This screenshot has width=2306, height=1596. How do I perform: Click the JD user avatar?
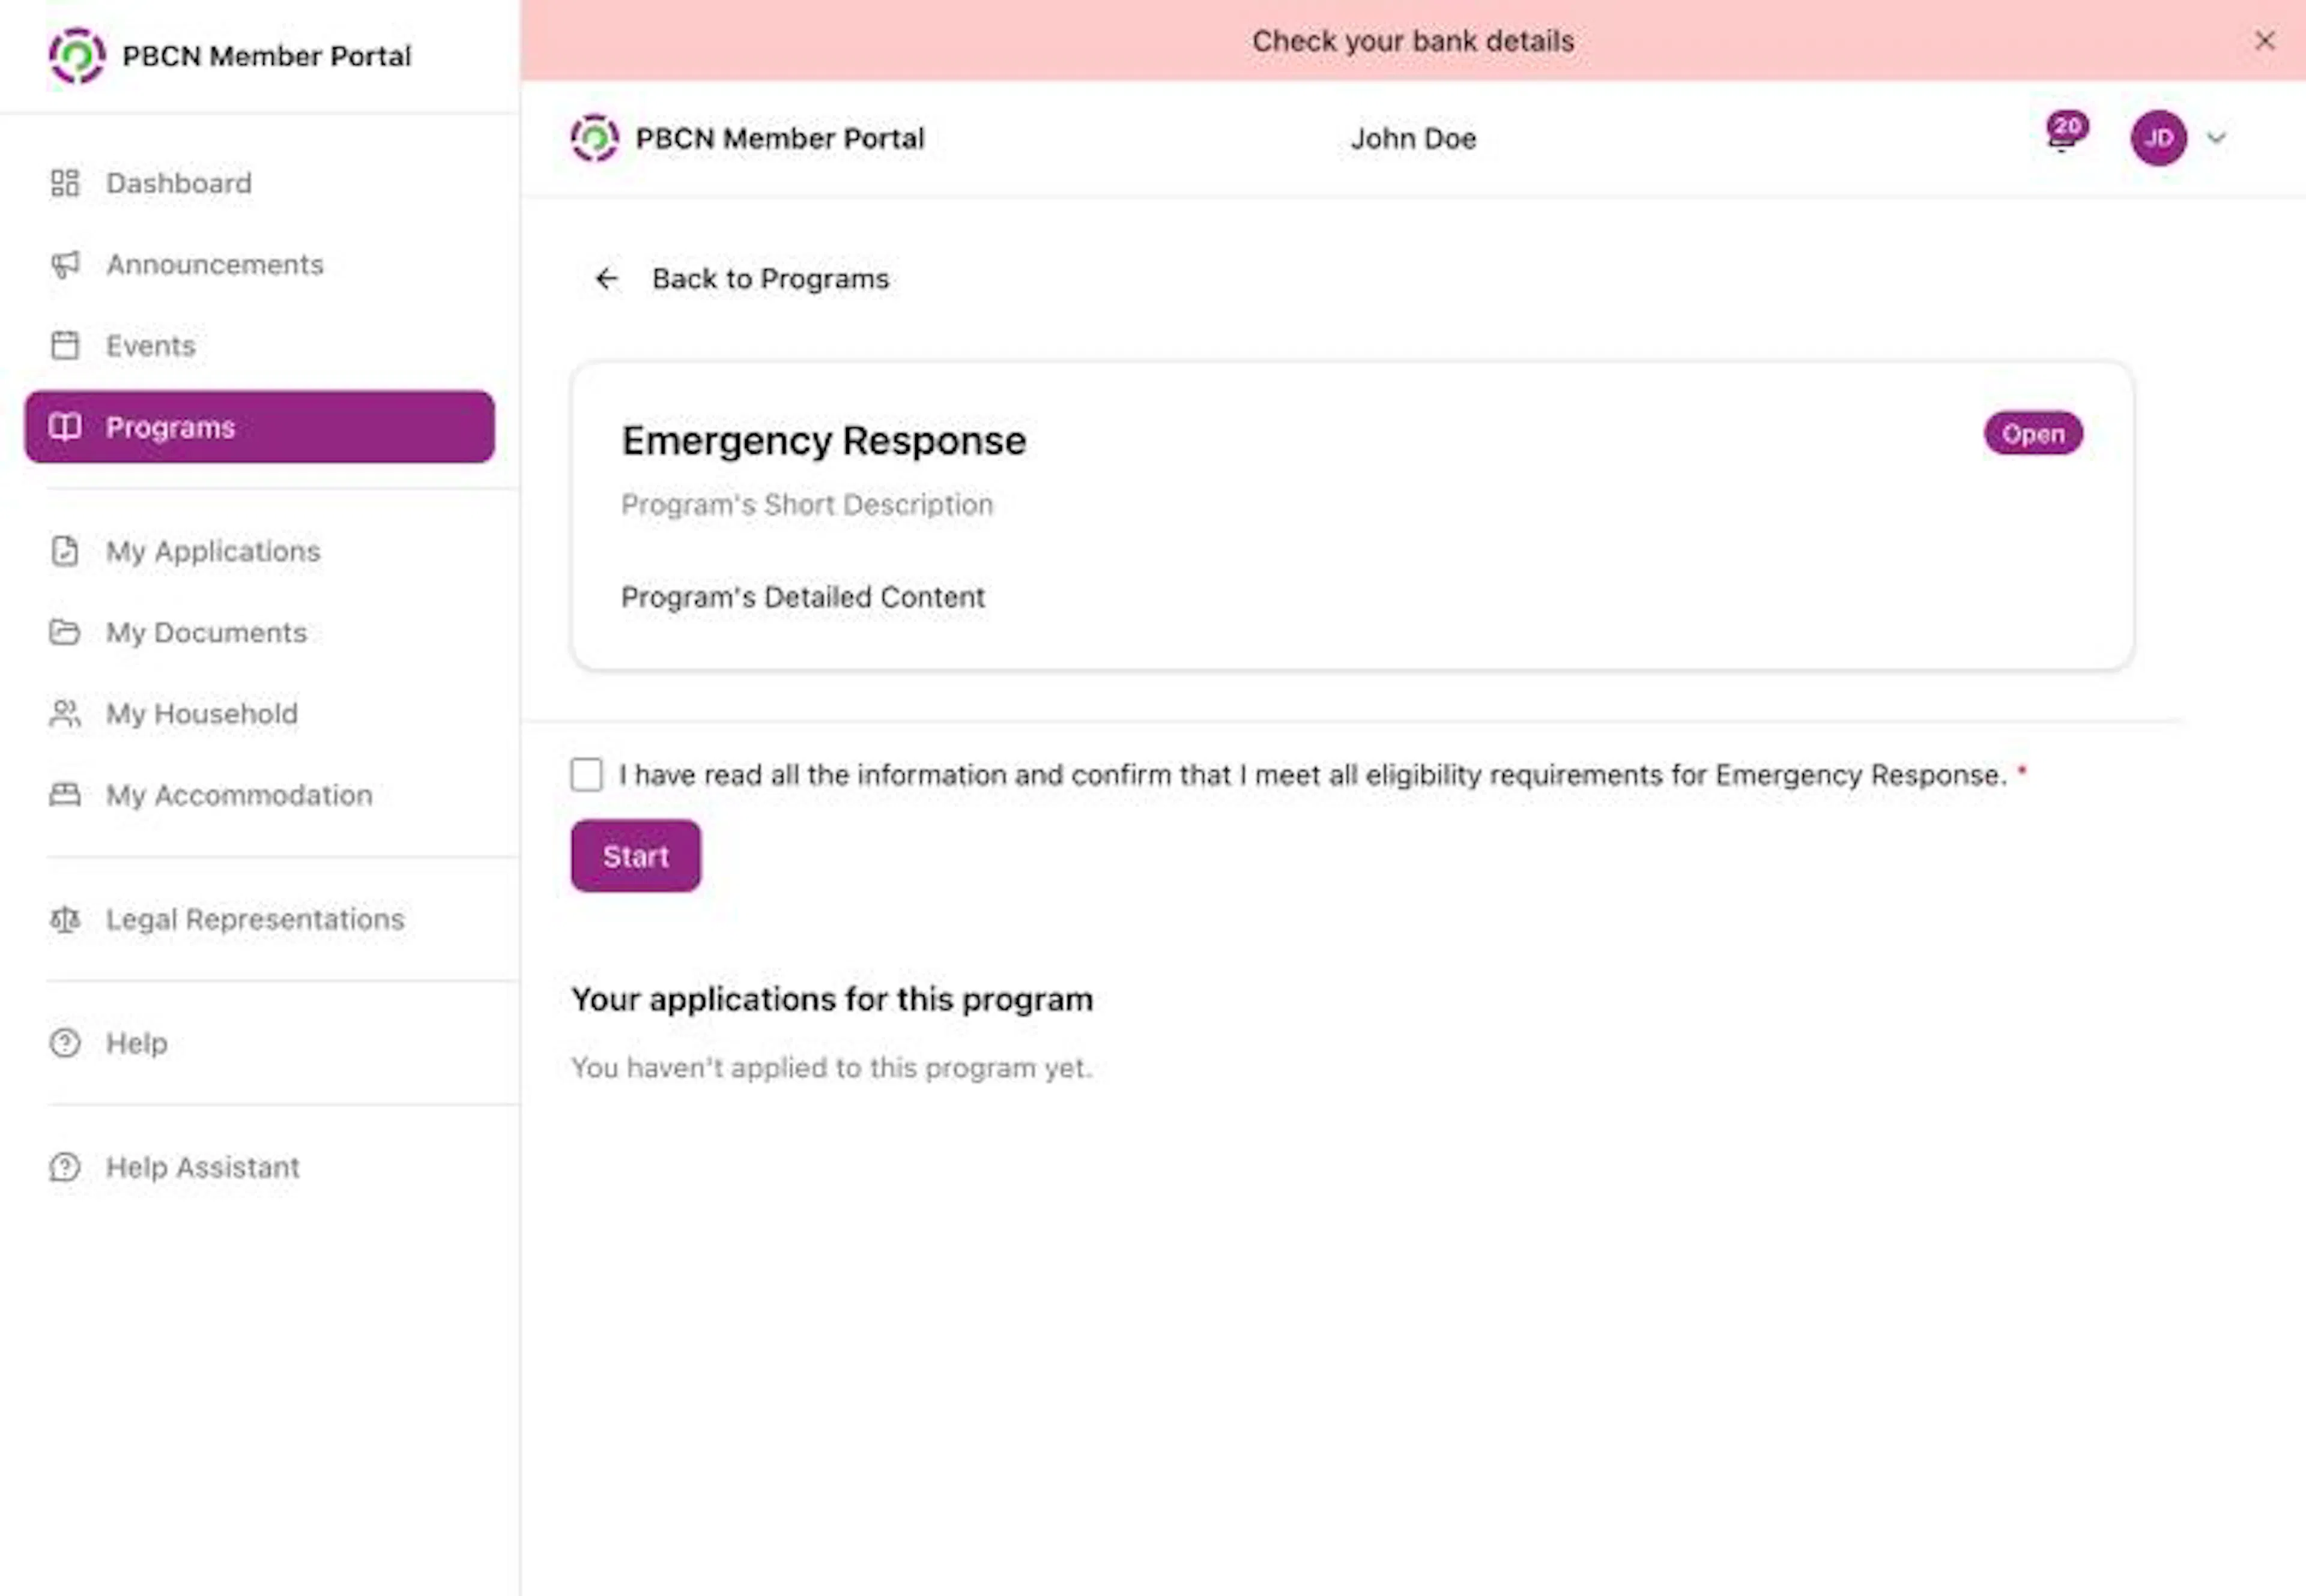(2158, 138)
